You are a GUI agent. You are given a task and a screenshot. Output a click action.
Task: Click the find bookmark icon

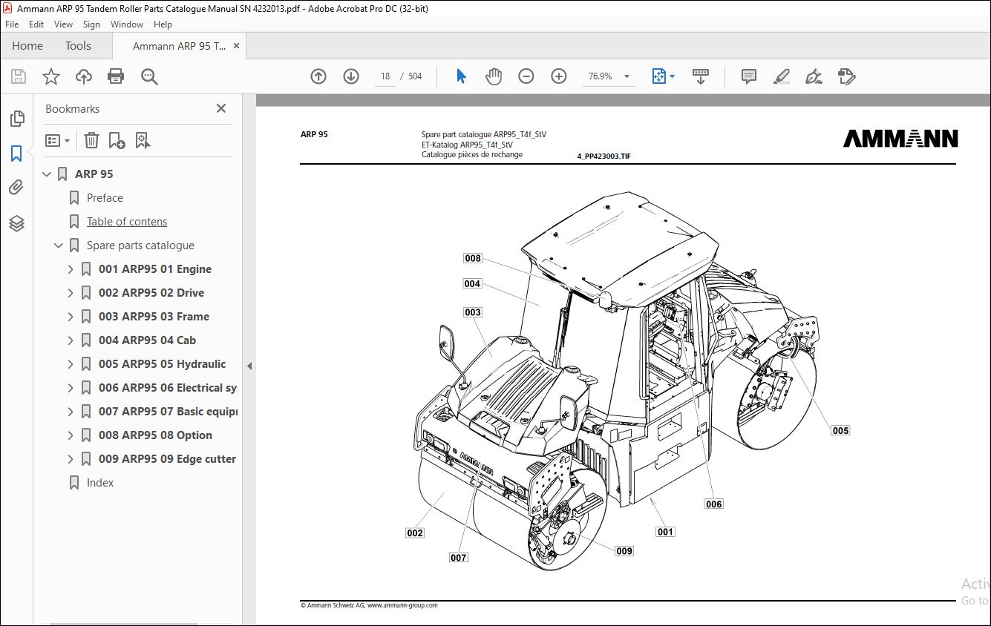click(143, 140)
